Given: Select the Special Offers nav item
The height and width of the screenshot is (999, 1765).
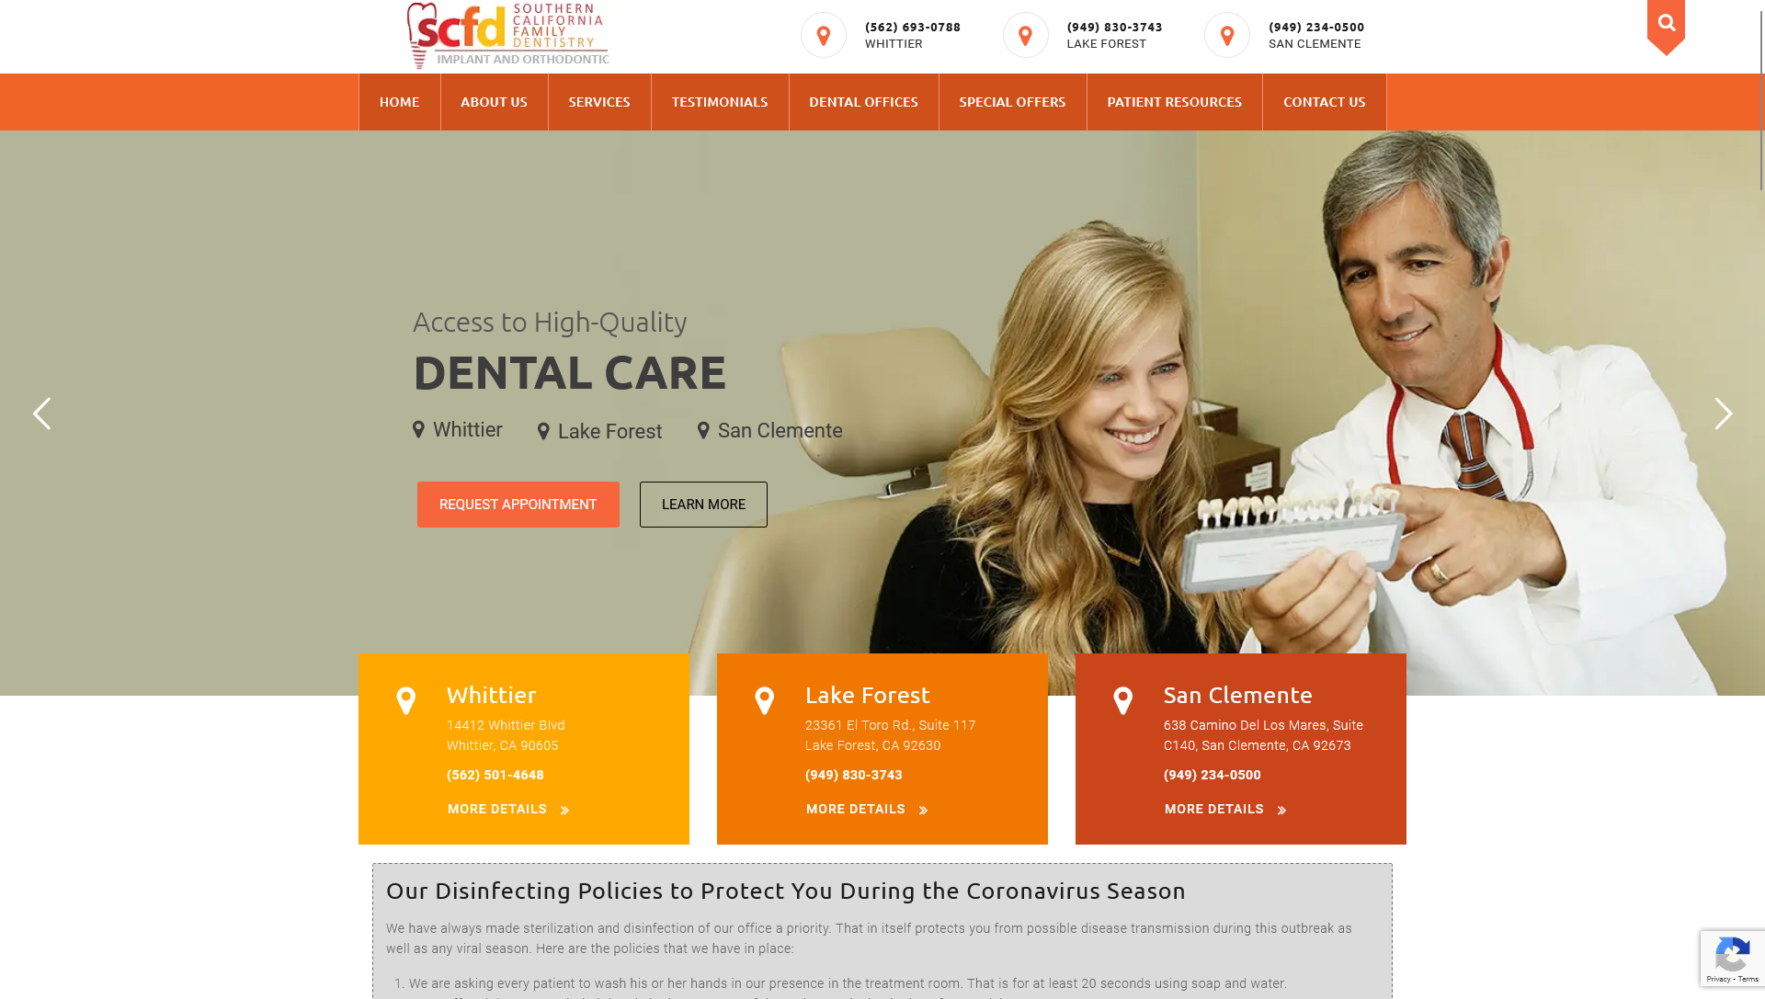Looking at the screenshot, I should click(x=1012, y=102).
